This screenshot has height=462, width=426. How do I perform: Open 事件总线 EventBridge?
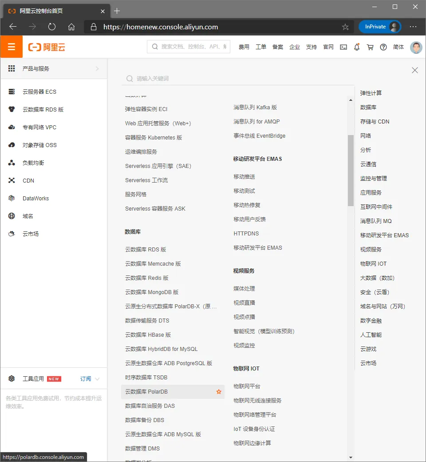[x=259, y=136]
